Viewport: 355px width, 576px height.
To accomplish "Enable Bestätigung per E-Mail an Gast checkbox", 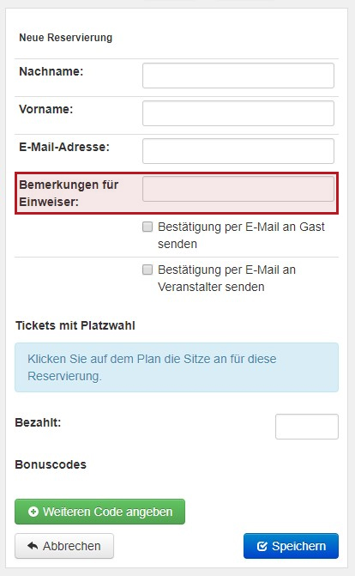I will click(147, 227).
